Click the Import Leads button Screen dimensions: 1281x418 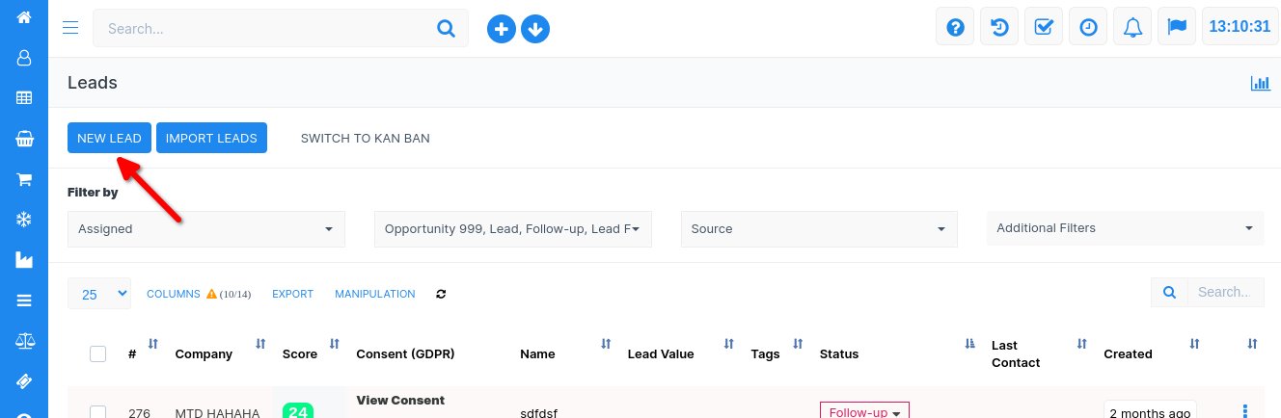211,138
